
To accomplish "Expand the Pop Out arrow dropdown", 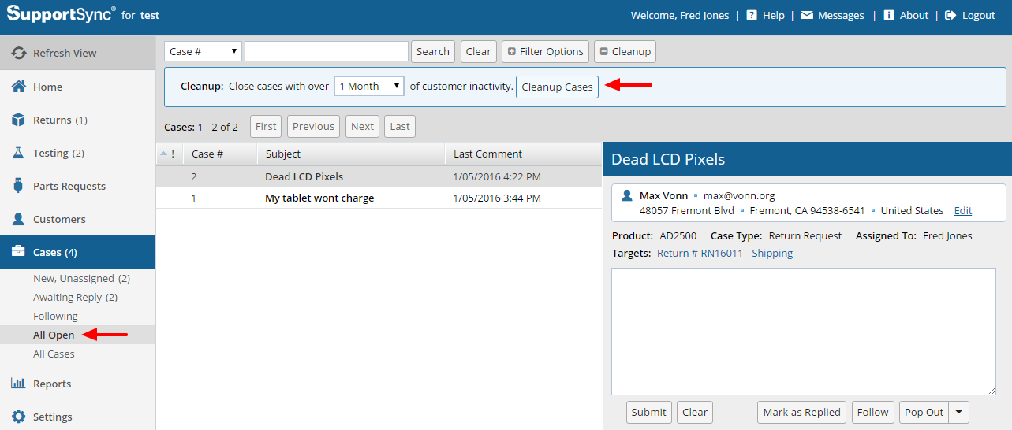I will [959, 412].
